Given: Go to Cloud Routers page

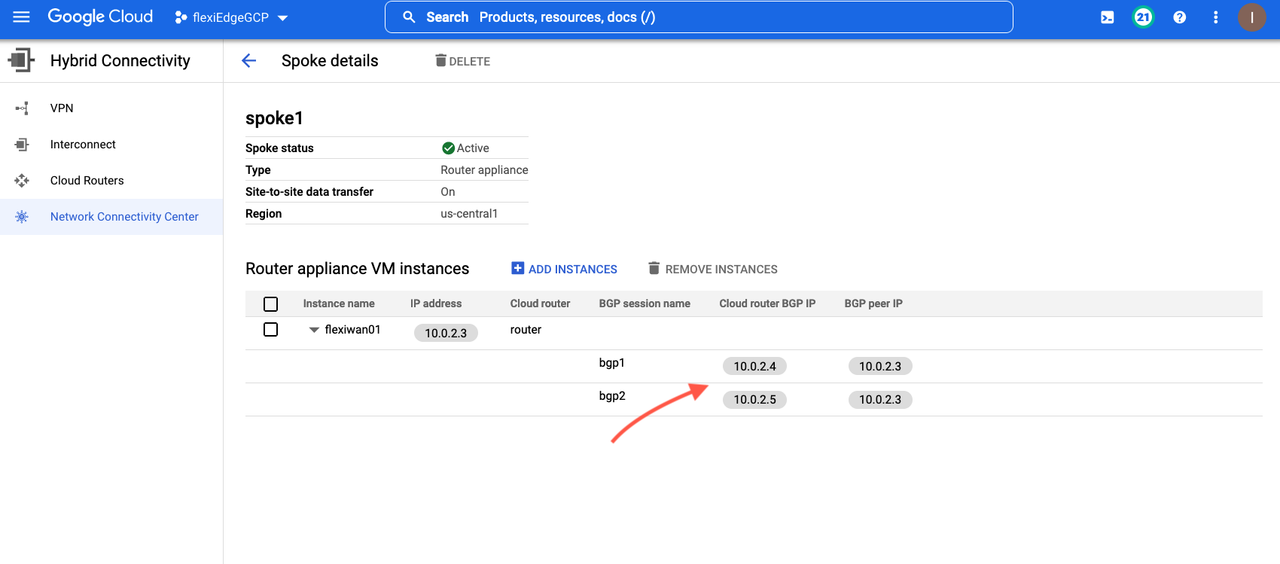Looking at the screenshot, I should (x=87, y=181).
